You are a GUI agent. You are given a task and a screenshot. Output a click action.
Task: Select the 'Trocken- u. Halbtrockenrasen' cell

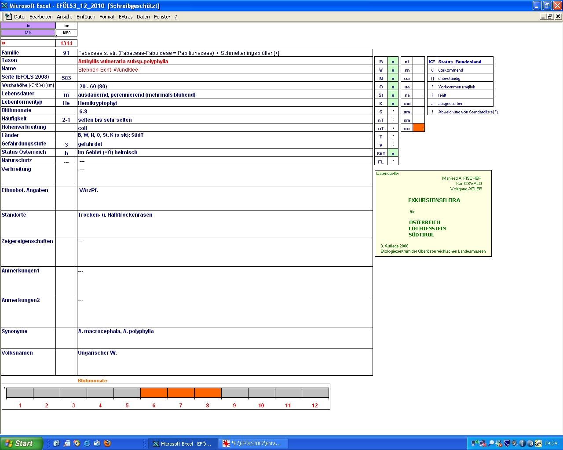(x=225, y=224)
